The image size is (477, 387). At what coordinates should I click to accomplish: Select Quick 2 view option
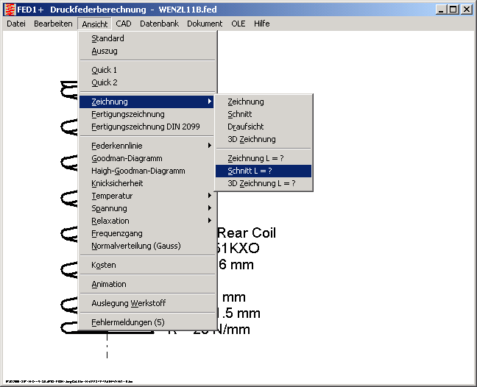point(104,82)
